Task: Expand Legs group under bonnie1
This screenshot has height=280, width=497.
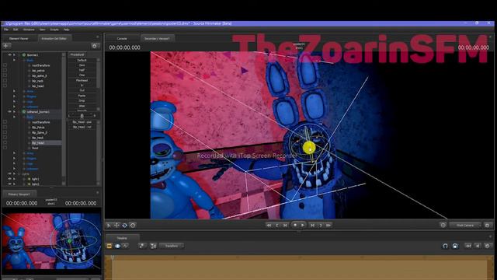Action: (14, 102)
